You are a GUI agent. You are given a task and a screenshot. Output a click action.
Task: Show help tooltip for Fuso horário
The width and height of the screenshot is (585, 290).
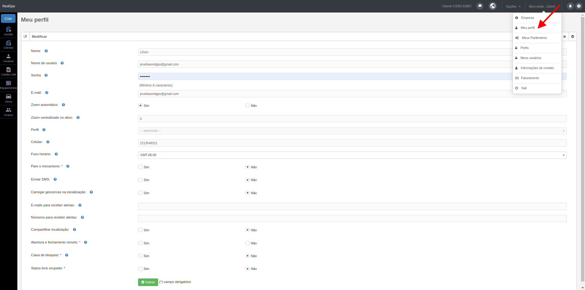pyautogui.click(x=56, y=154)
